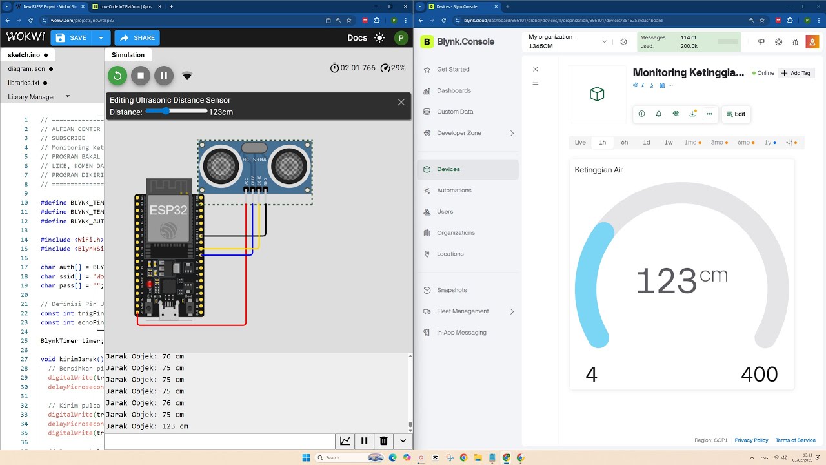Open Wokwi user profile avatar

pos(401,37)
